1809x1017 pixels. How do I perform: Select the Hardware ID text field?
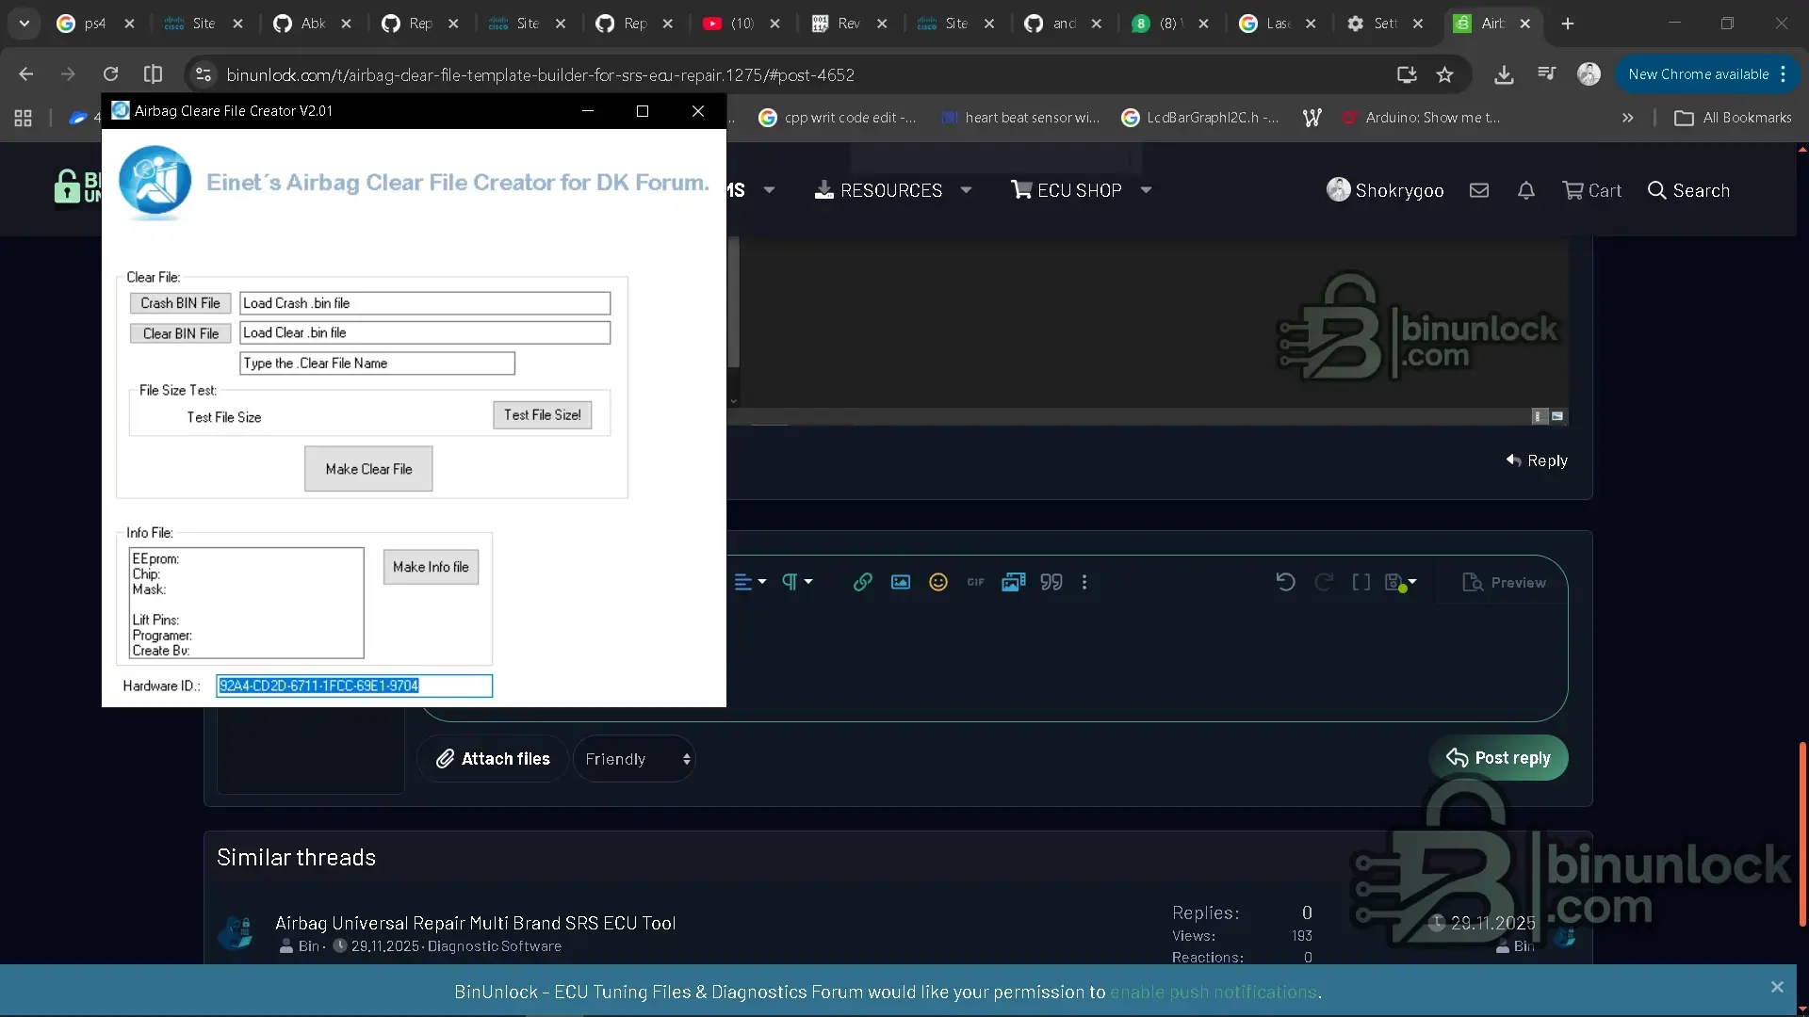[x=353, y=686]
